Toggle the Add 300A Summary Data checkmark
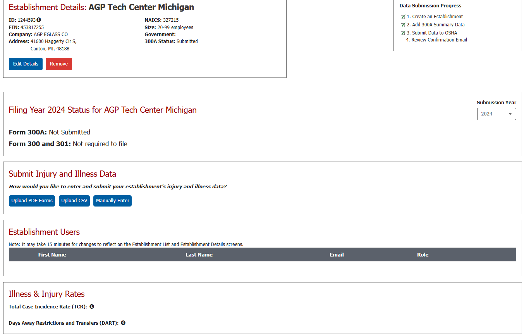Image resolution: width=524 pixels, height=334 pixels. coord(403,25)
